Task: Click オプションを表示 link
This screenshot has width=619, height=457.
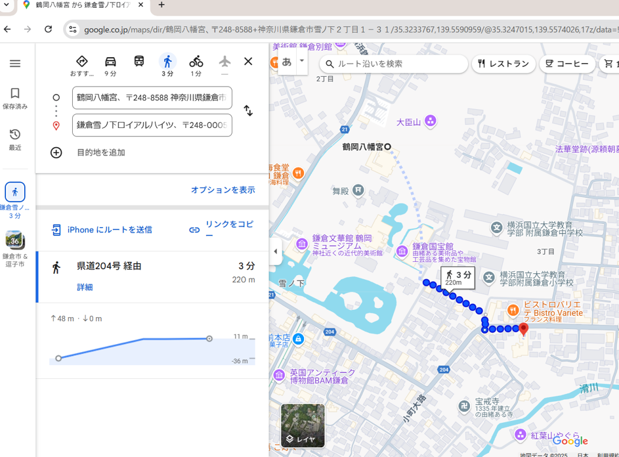Action: tap(223, 190)
